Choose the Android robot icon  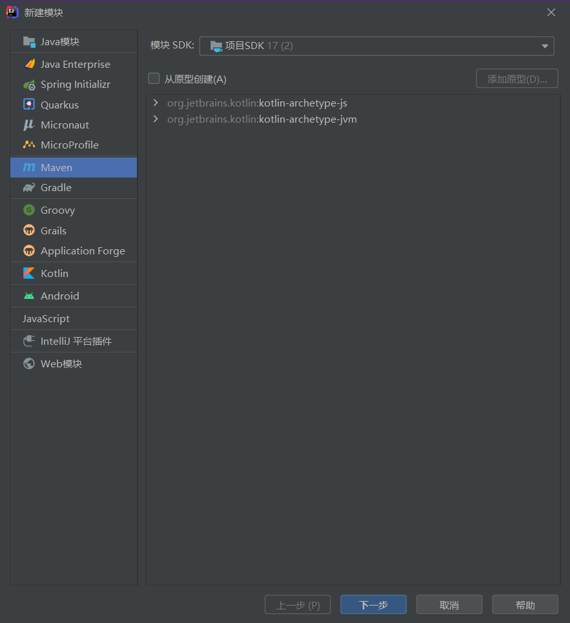pos(29,296)
